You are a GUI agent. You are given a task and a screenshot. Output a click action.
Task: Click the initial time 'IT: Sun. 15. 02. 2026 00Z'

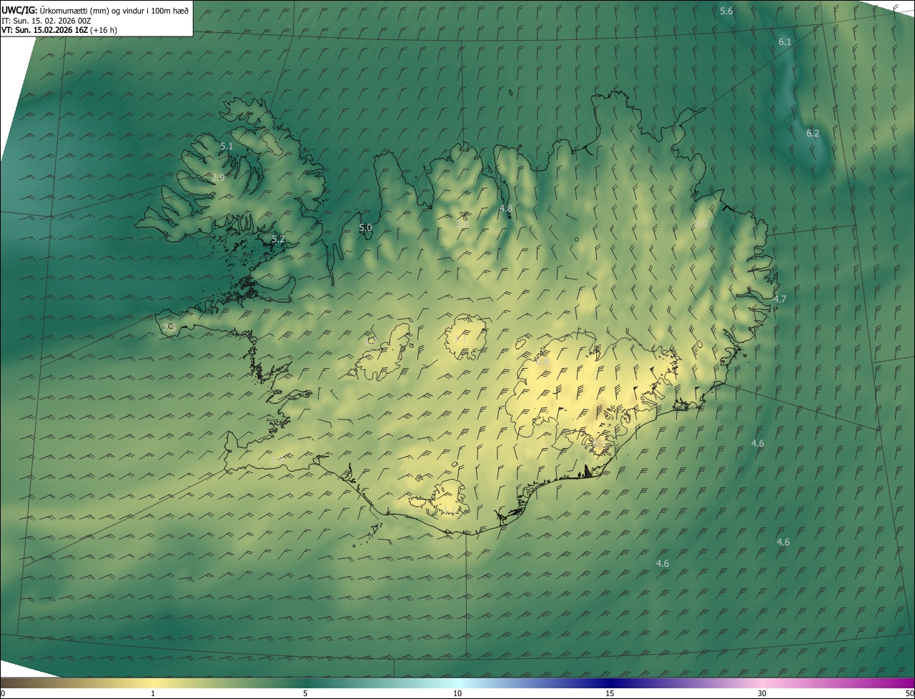point(46,20)
